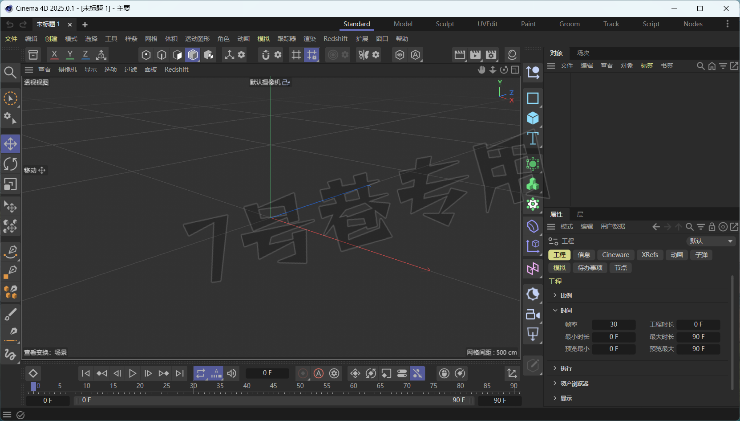The image size is (740, 421).
Task: Click timeline ruler at frame 45
Action: 273,386
